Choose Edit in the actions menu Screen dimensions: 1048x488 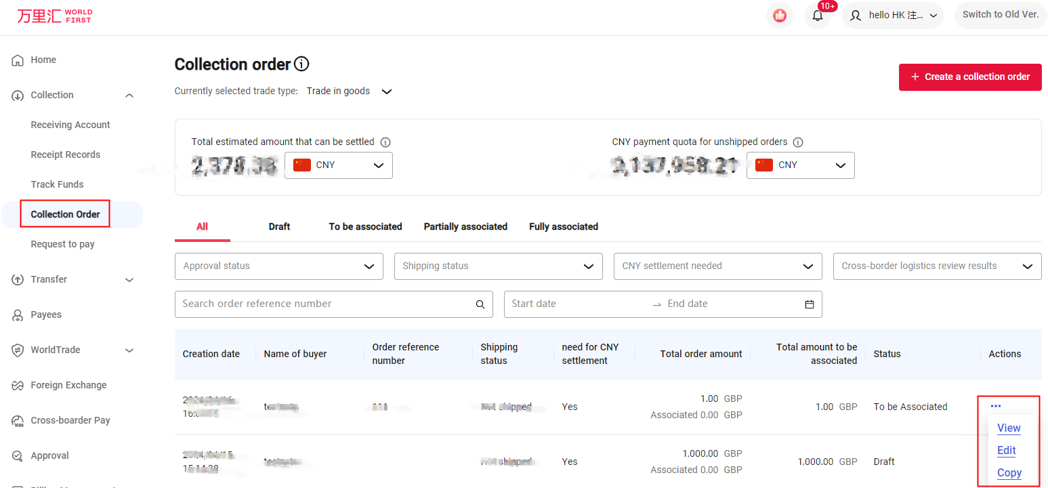coord(1006,451)
